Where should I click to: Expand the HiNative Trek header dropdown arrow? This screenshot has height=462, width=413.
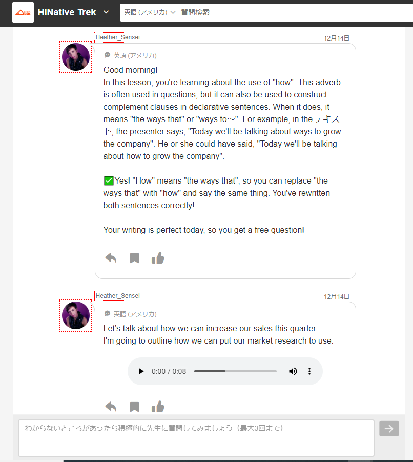pos(106,12)
